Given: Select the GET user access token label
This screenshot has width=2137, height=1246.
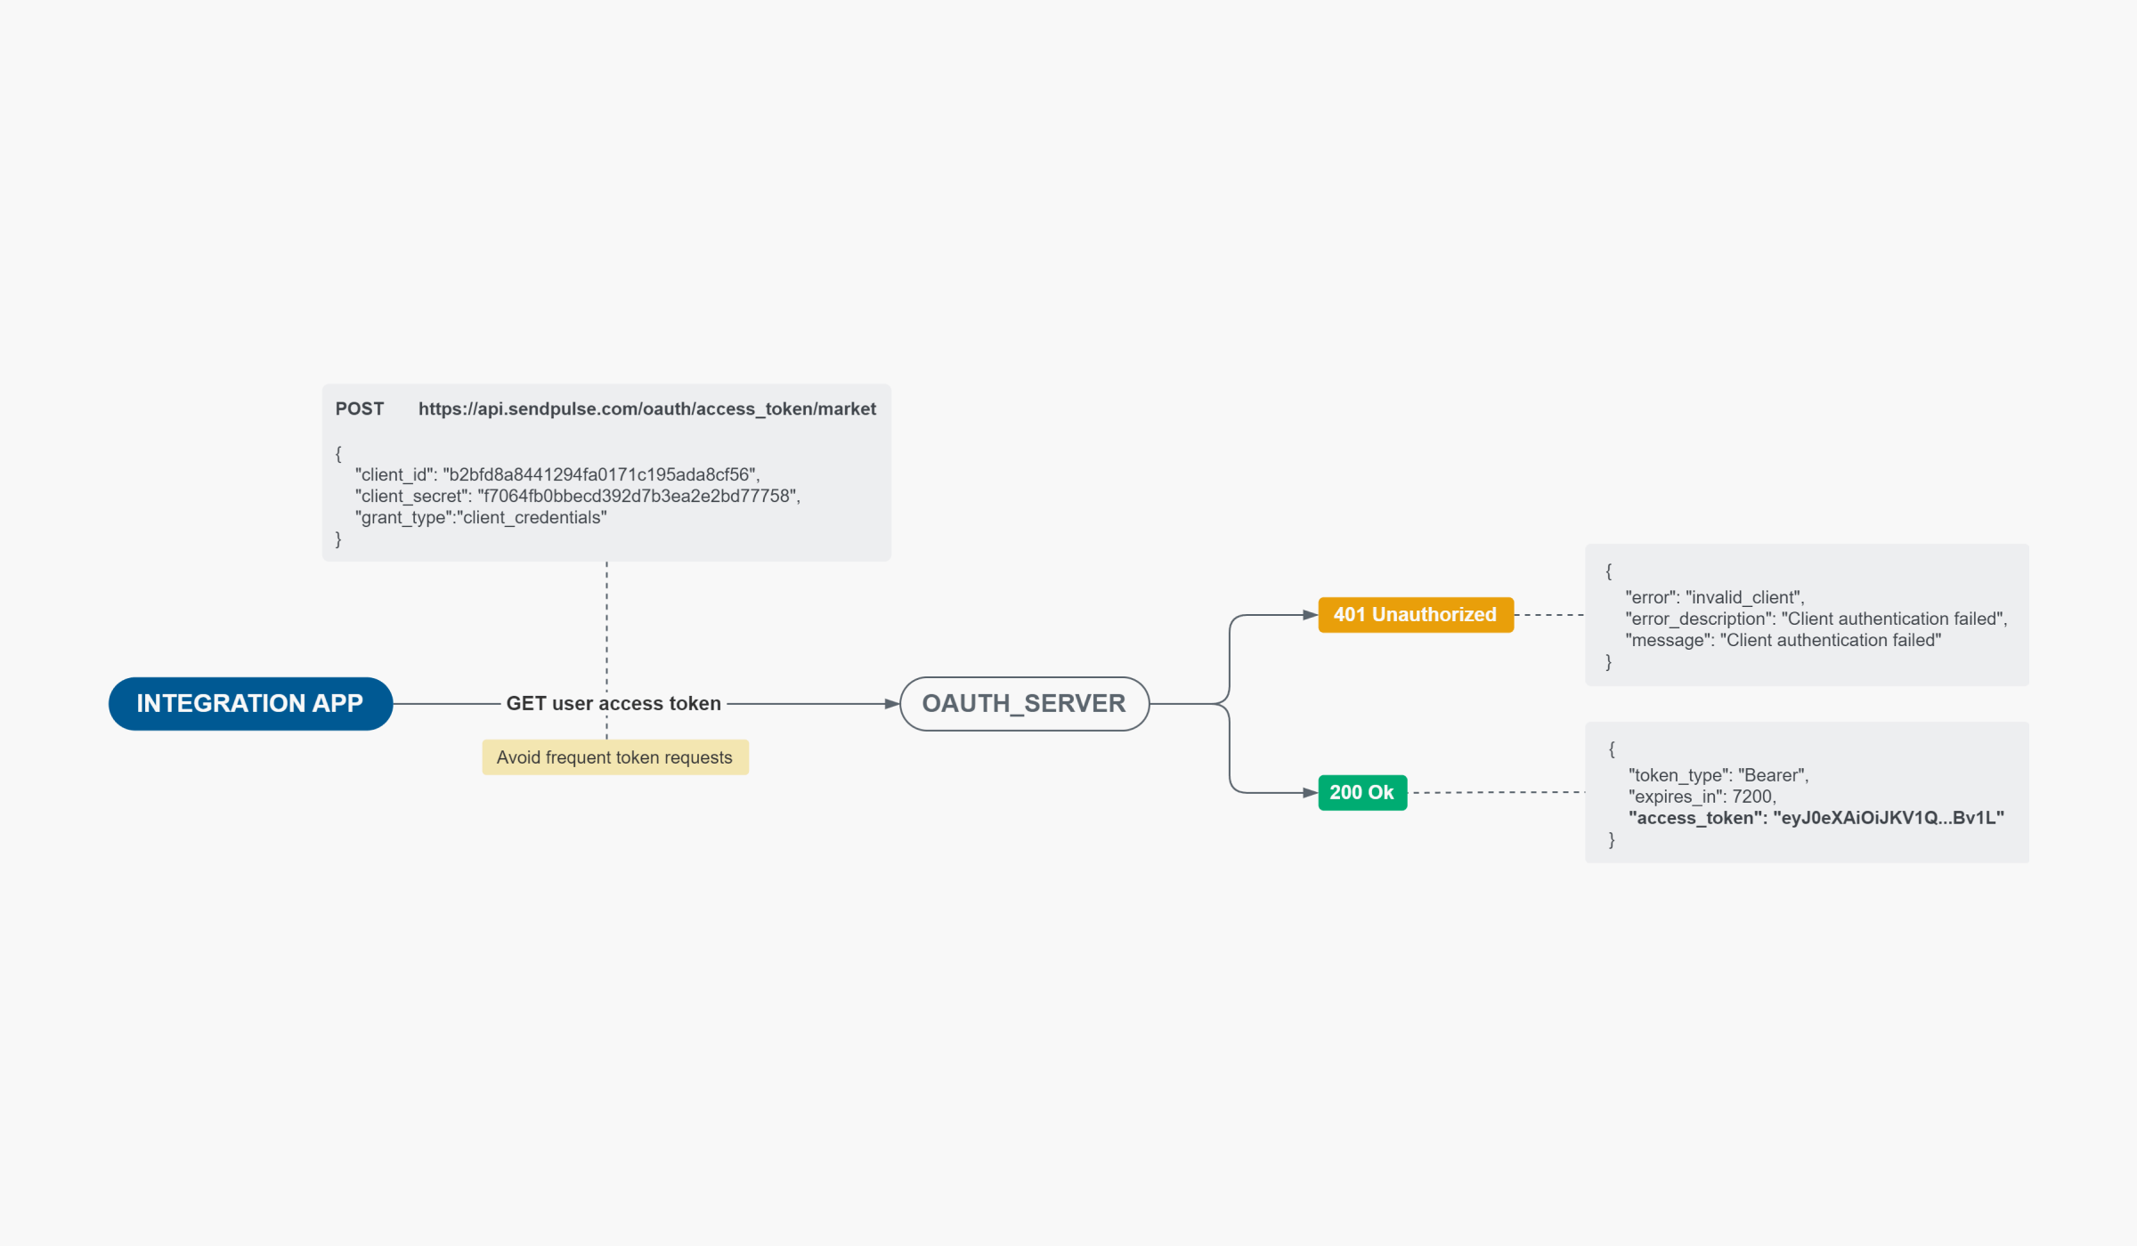Looking at the screenshot, I should (x=613, y=703).
